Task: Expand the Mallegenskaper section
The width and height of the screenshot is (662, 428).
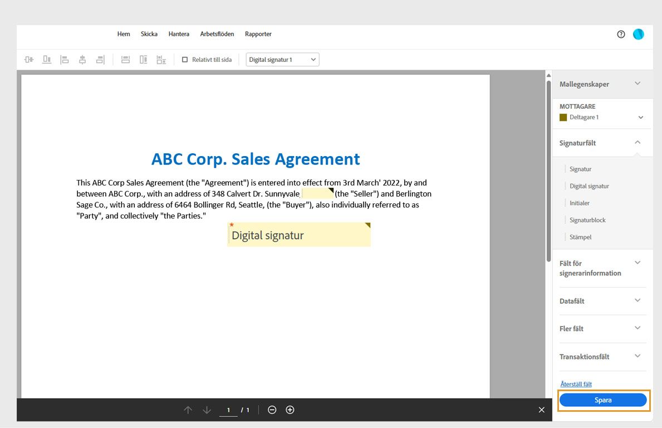Action: coord(602,84)
